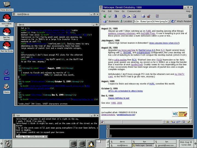The image size is (197, 148).
Task: Click the panel clock showing Mon Aug 30
Action: [x=186, y=143]
